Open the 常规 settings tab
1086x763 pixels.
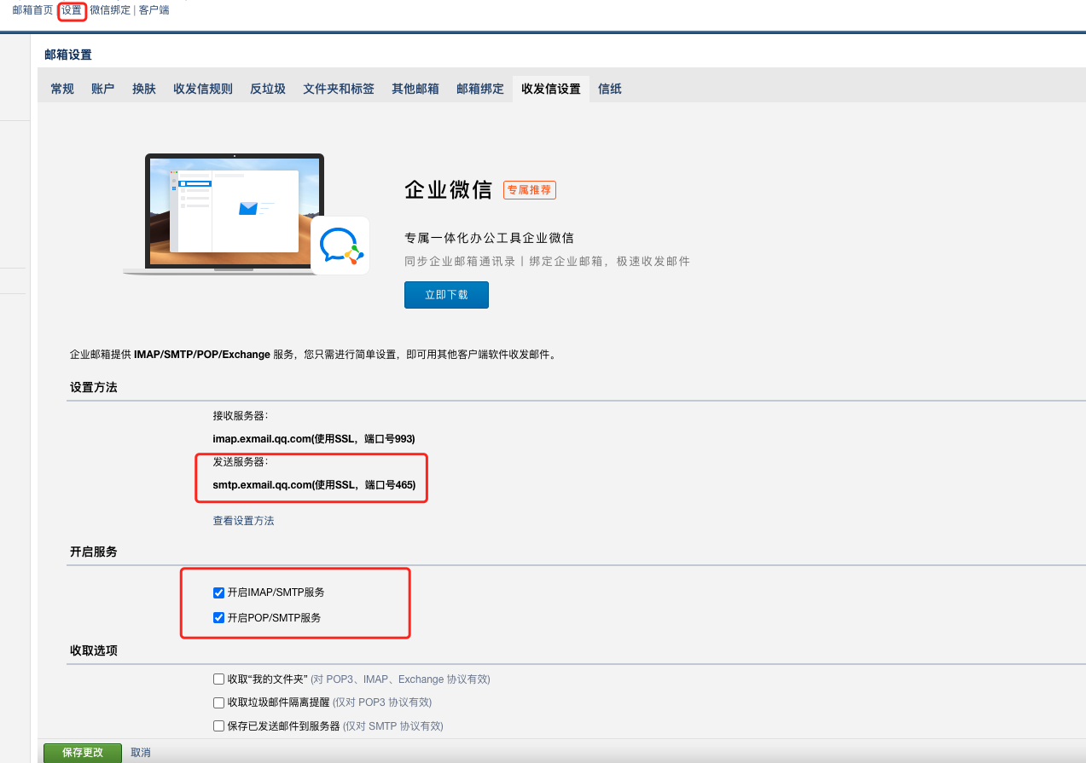62,89
